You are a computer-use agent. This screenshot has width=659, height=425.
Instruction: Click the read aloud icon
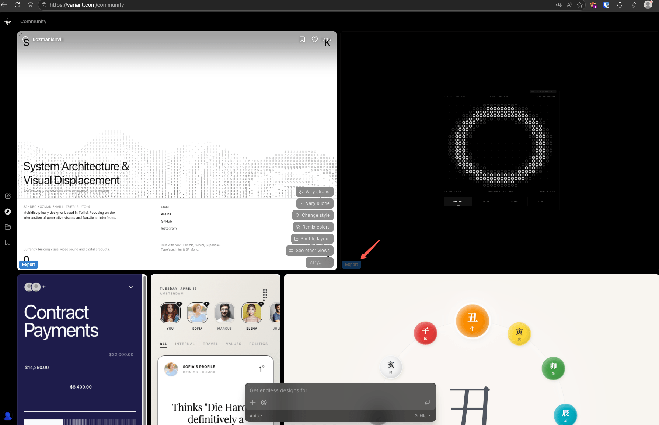(569, 5)
